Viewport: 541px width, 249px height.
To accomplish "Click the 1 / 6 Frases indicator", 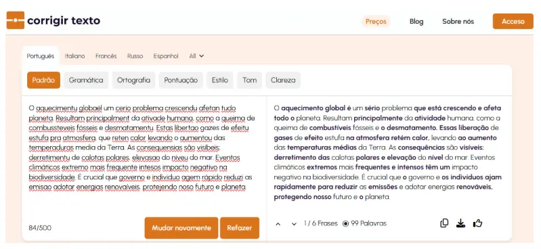I will [320, 223].
